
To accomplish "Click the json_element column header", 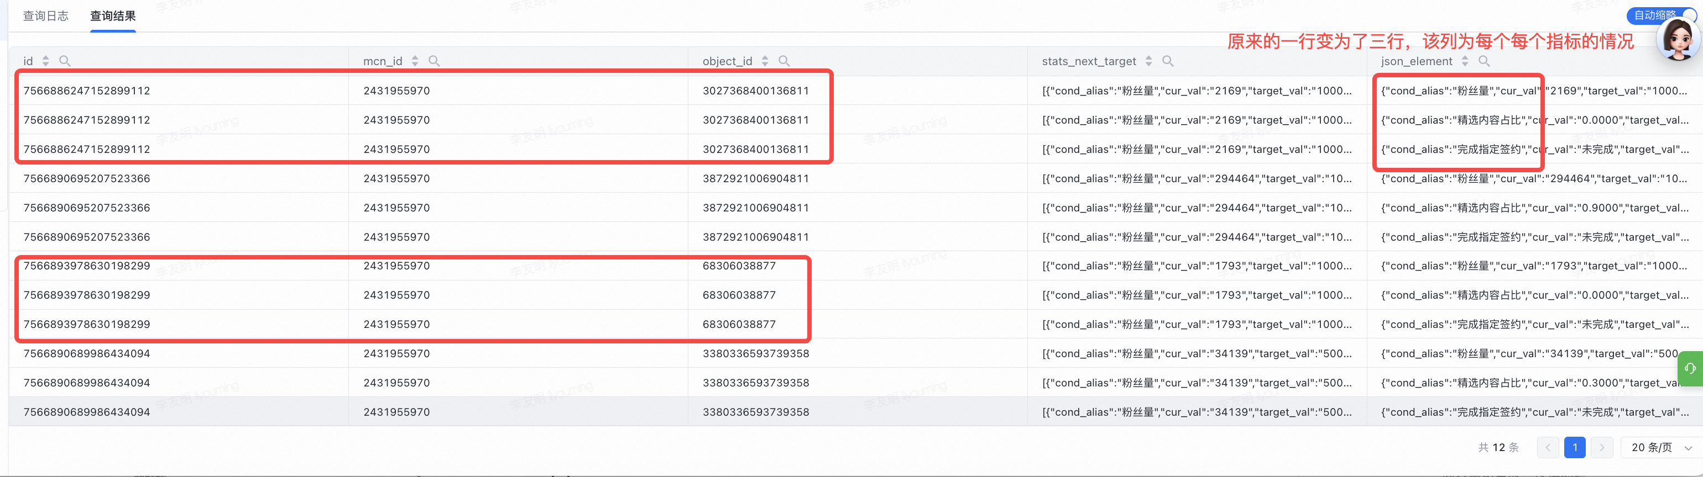I will tap(1417, 61).
